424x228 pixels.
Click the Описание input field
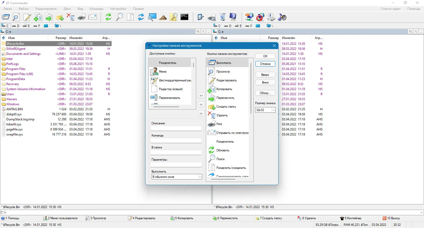[176, 129]
